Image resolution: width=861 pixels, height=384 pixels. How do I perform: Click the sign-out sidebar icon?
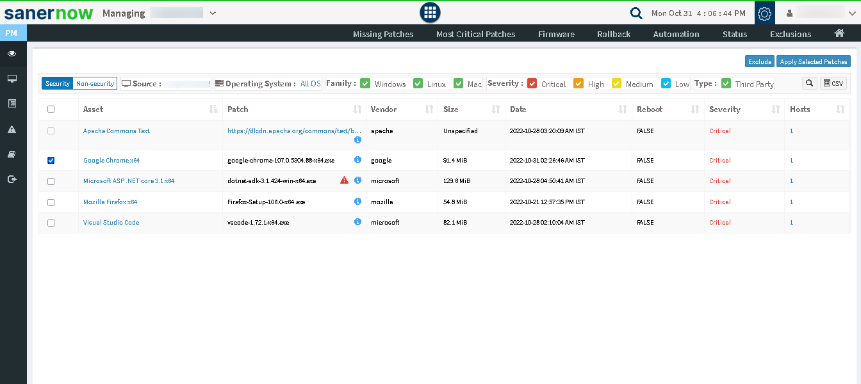[x=12, y=179]
